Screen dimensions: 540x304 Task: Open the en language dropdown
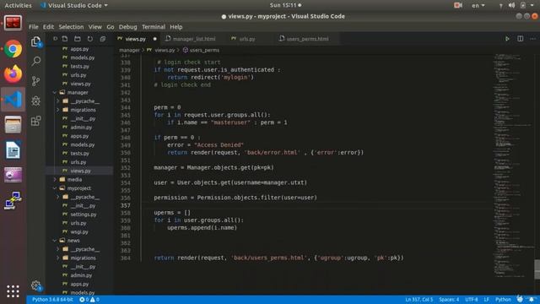click(478, 5)
